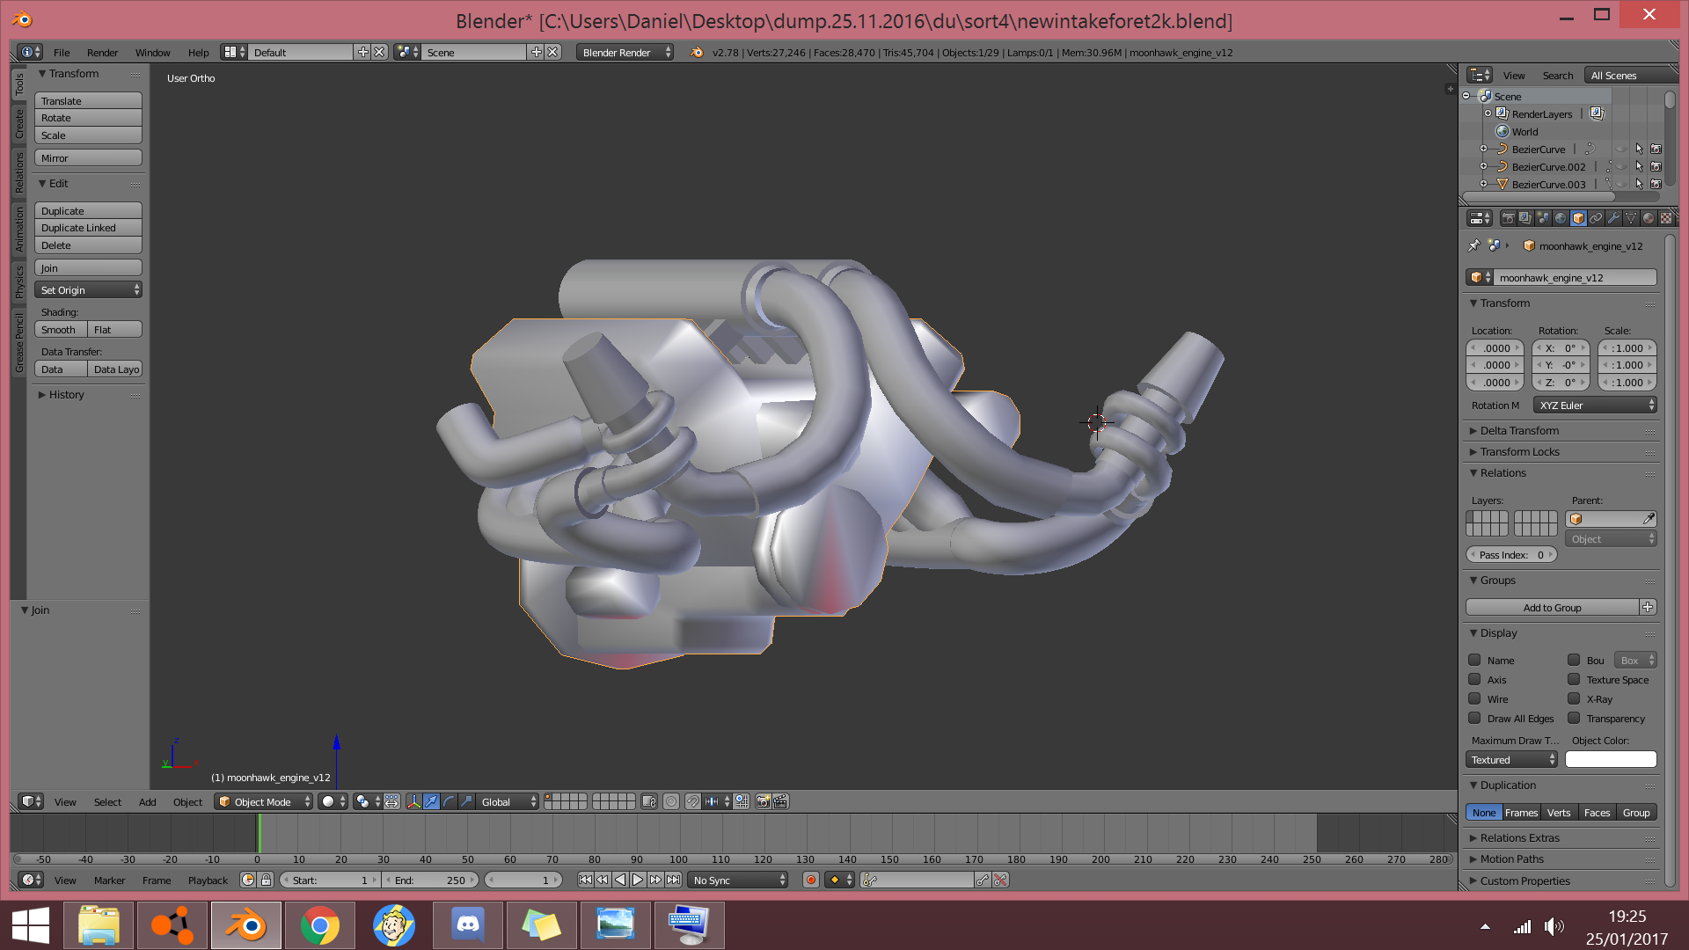Pin the properties context with pushpin icon

coord(1474,245)
